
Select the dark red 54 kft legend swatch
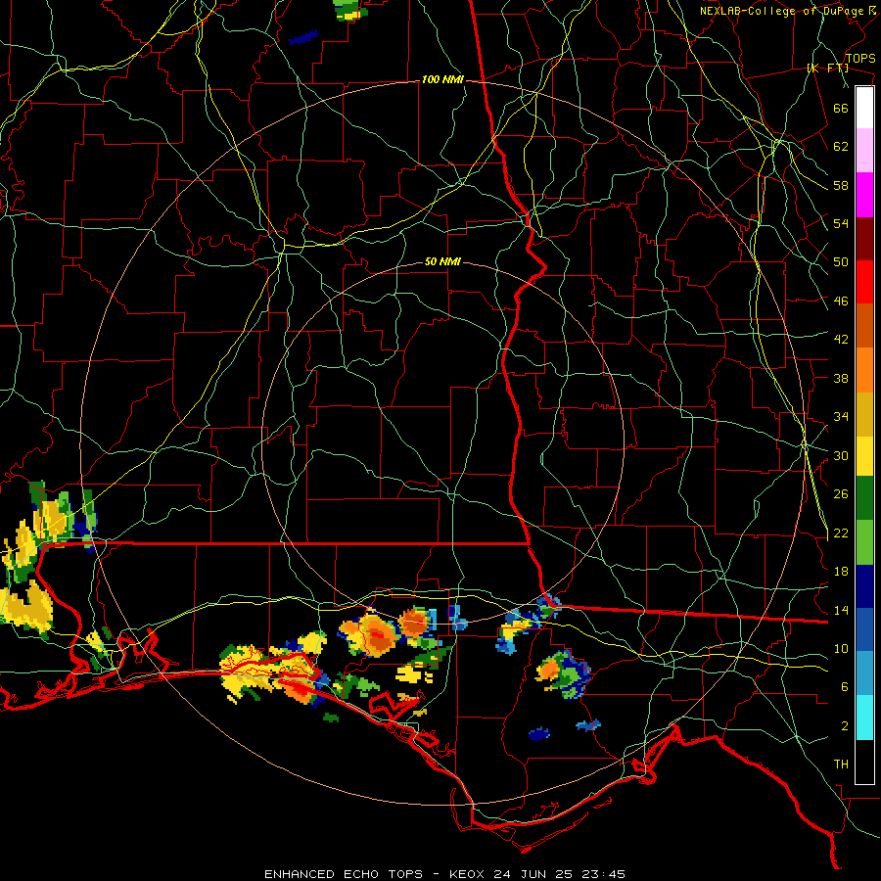(864, 238)
